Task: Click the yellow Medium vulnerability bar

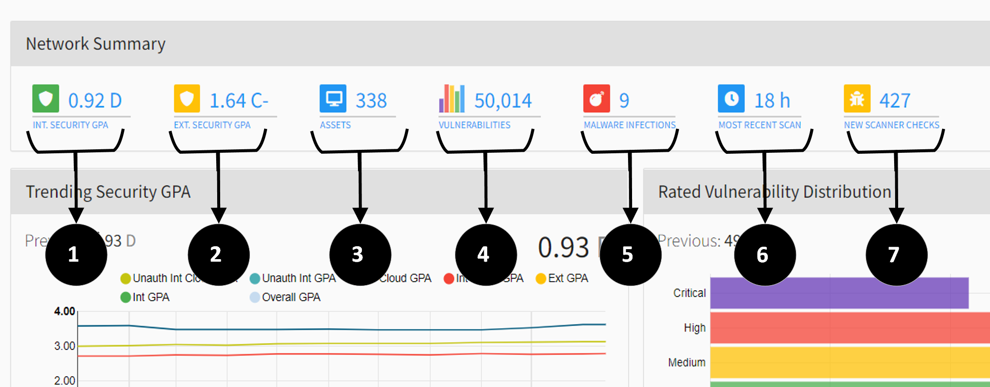Action: tap(849, 363)
